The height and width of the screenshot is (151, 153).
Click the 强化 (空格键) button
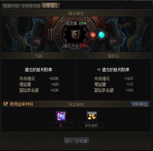(x=76, y=141)
